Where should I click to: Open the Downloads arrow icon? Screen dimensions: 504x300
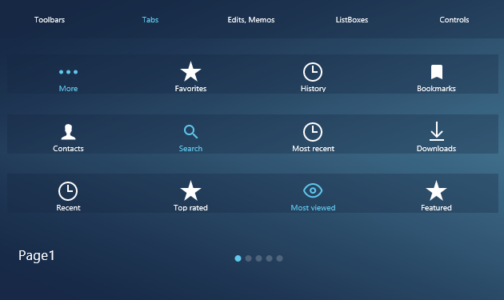(x=437, y=131)
